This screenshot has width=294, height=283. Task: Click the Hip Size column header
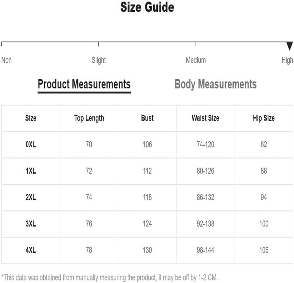point(264,118)
